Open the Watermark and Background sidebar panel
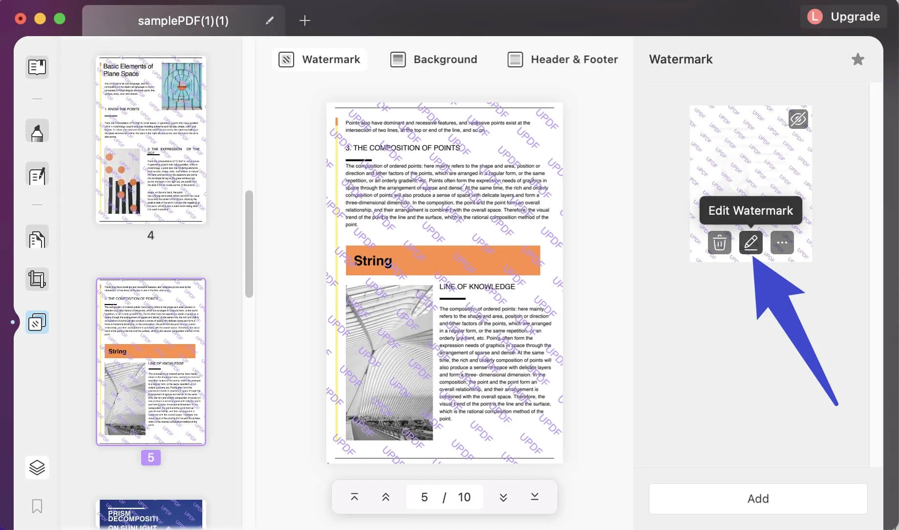 coord(37,322)
